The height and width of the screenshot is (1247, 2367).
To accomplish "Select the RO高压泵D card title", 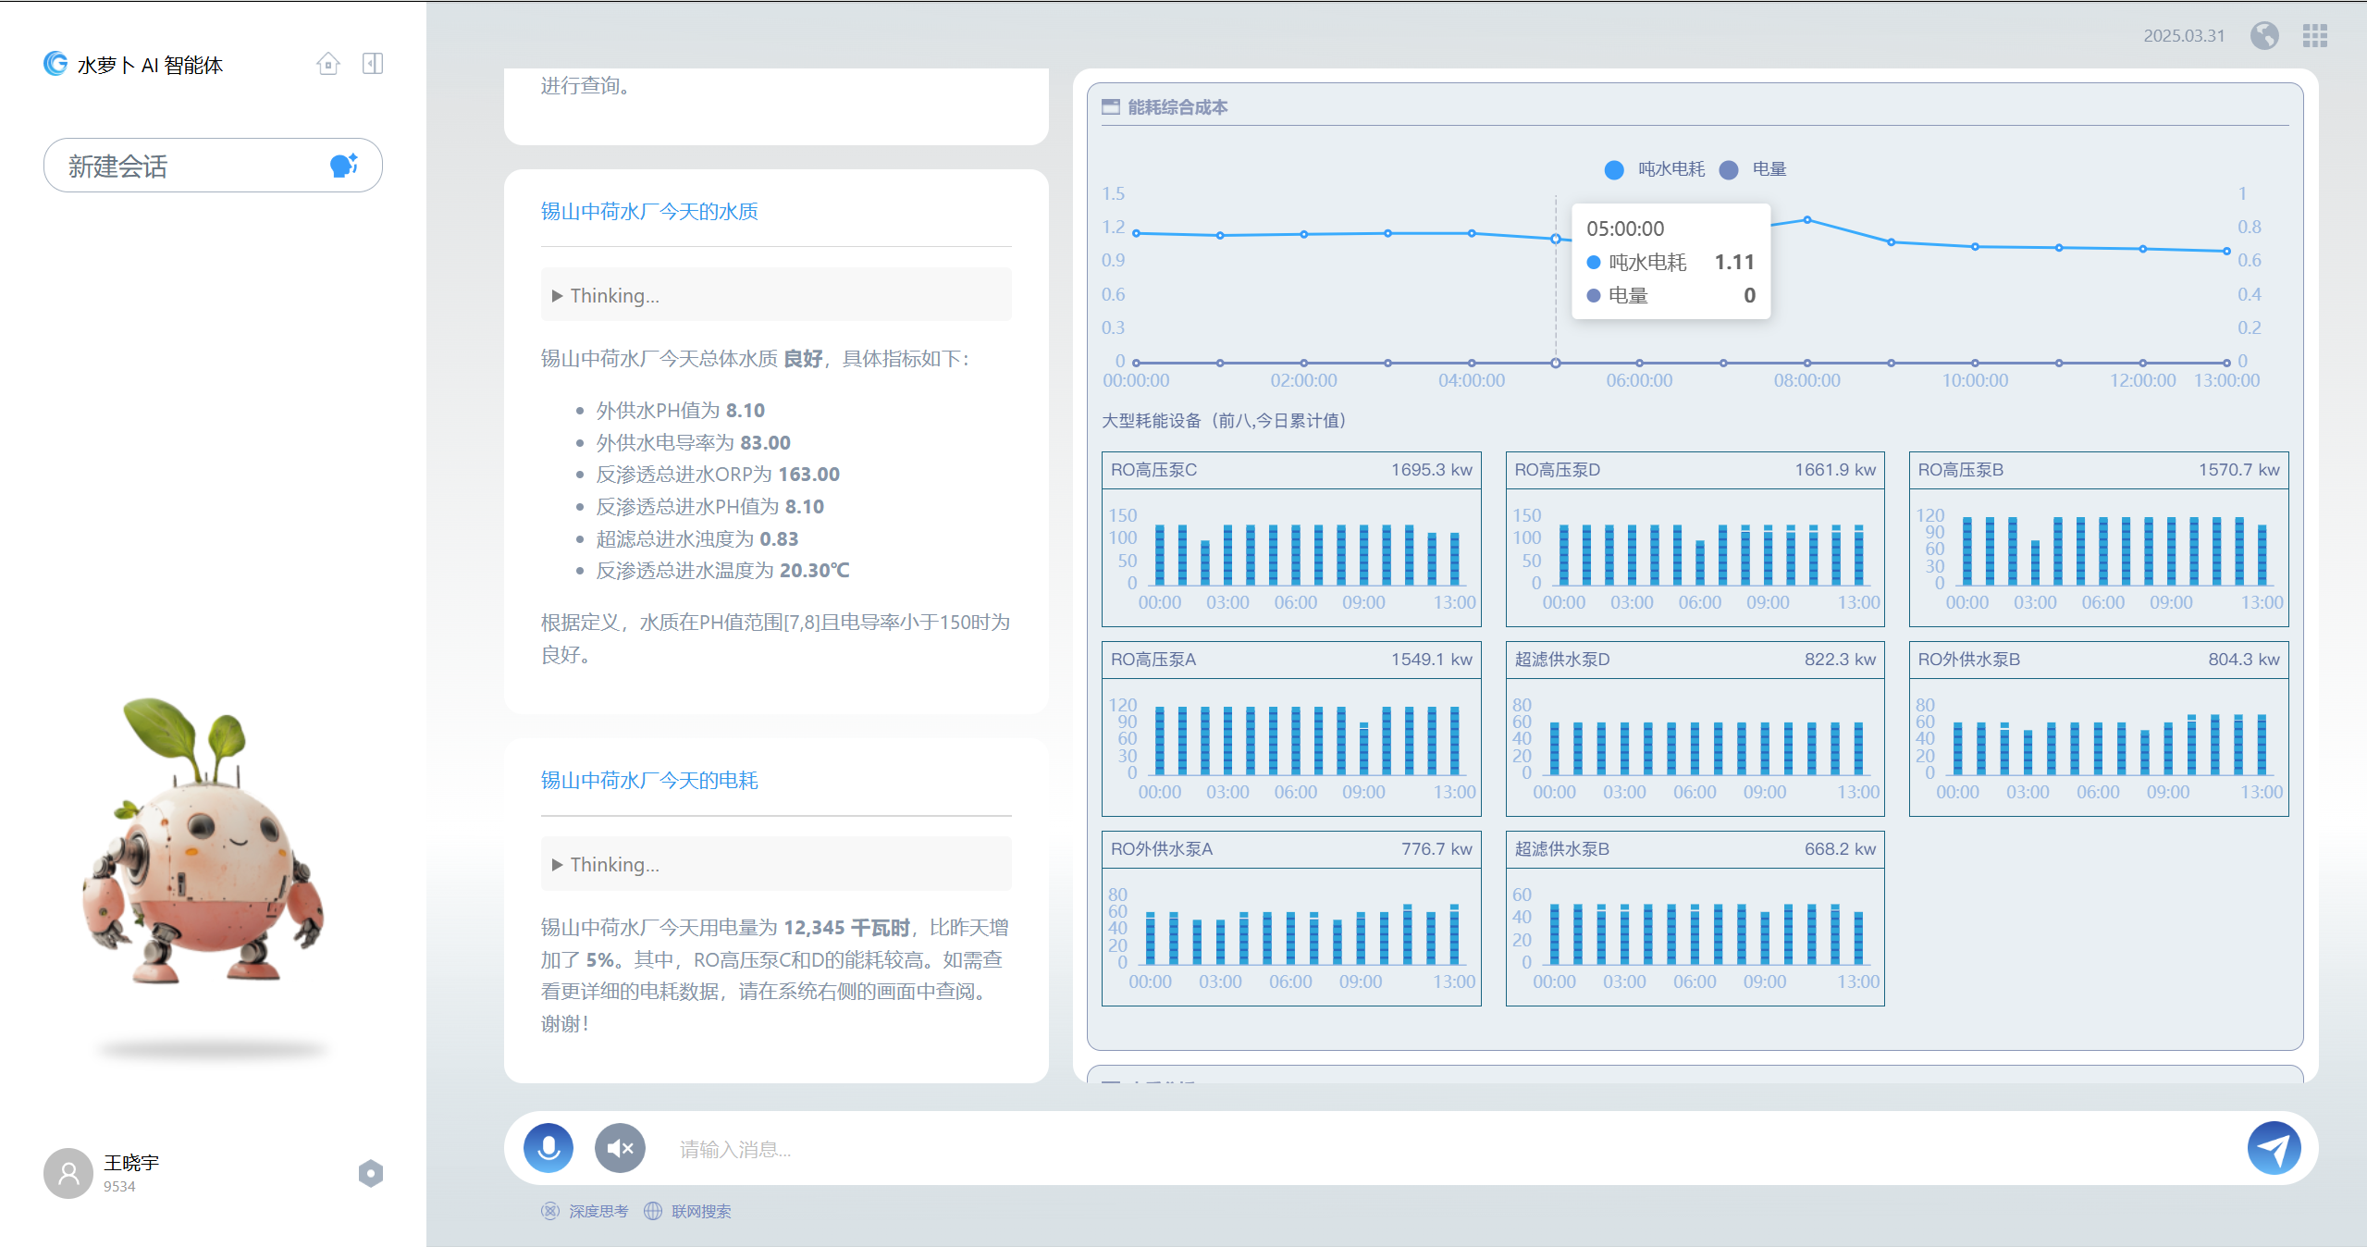I will pos(1558,470).
